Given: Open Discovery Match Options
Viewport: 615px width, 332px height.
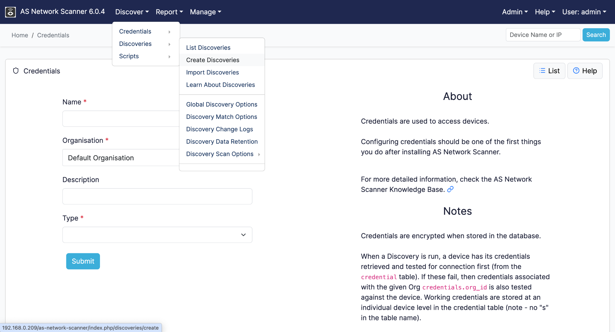Looking at the screenshot, I should [222, 117].
